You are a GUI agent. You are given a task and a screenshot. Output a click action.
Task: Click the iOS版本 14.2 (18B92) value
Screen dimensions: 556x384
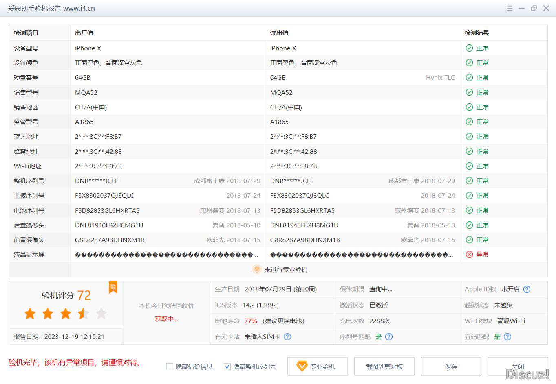pos(260,305)
